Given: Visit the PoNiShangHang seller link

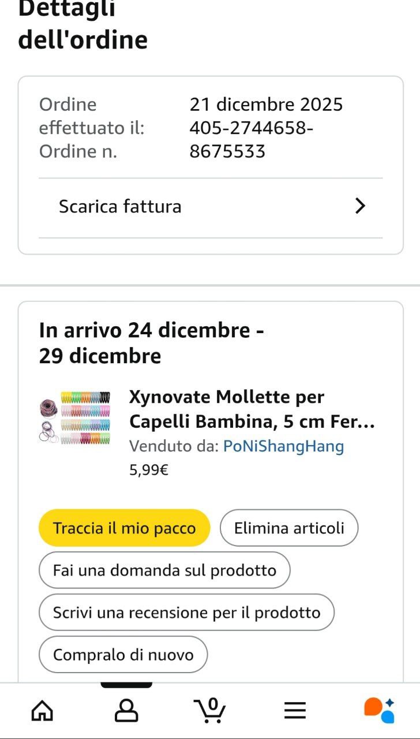Looking at the screenshot, I should pyautogui.click(x=283, y=446).
